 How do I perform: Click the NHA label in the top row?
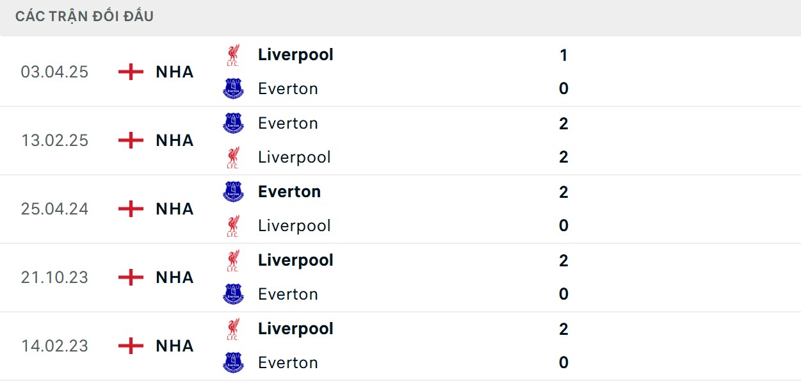click(x=174, y=72)
